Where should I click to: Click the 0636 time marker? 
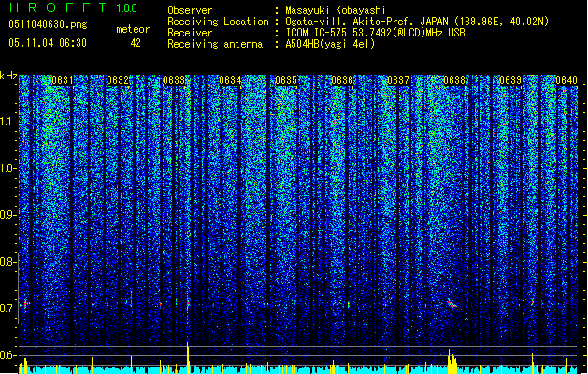click(342, 80)
